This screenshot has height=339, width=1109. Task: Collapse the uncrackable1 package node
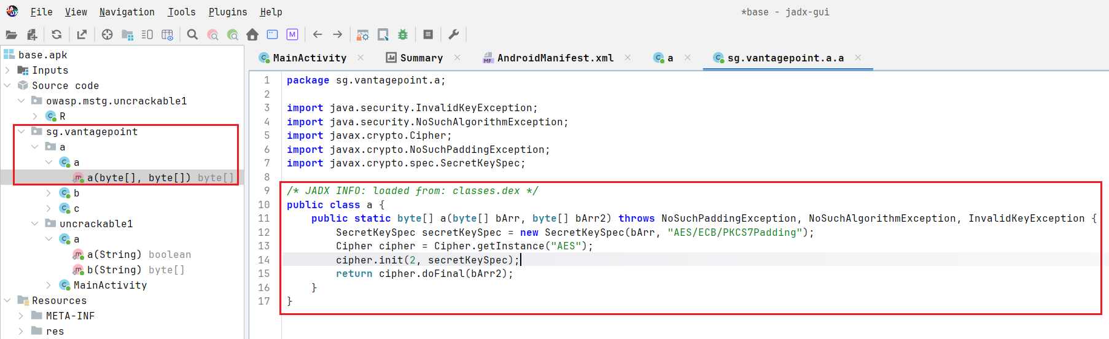35,224
